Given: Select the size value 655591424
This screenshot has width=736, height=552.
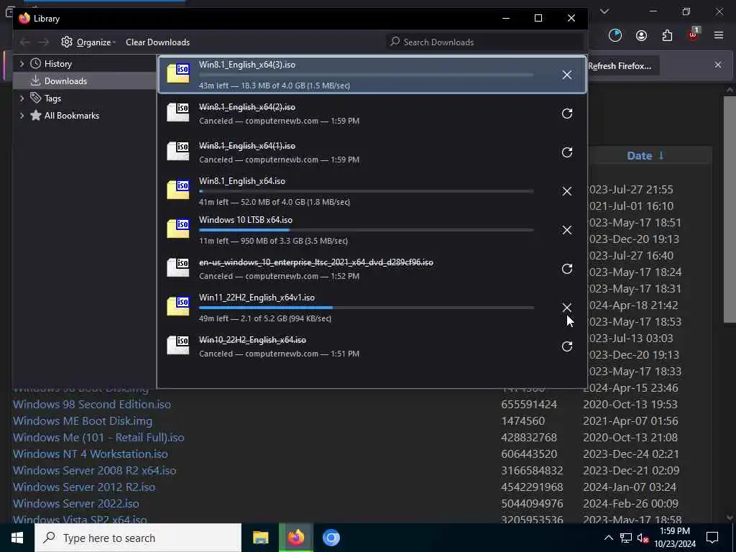Looking at the screenshot, I should point(529,405).
